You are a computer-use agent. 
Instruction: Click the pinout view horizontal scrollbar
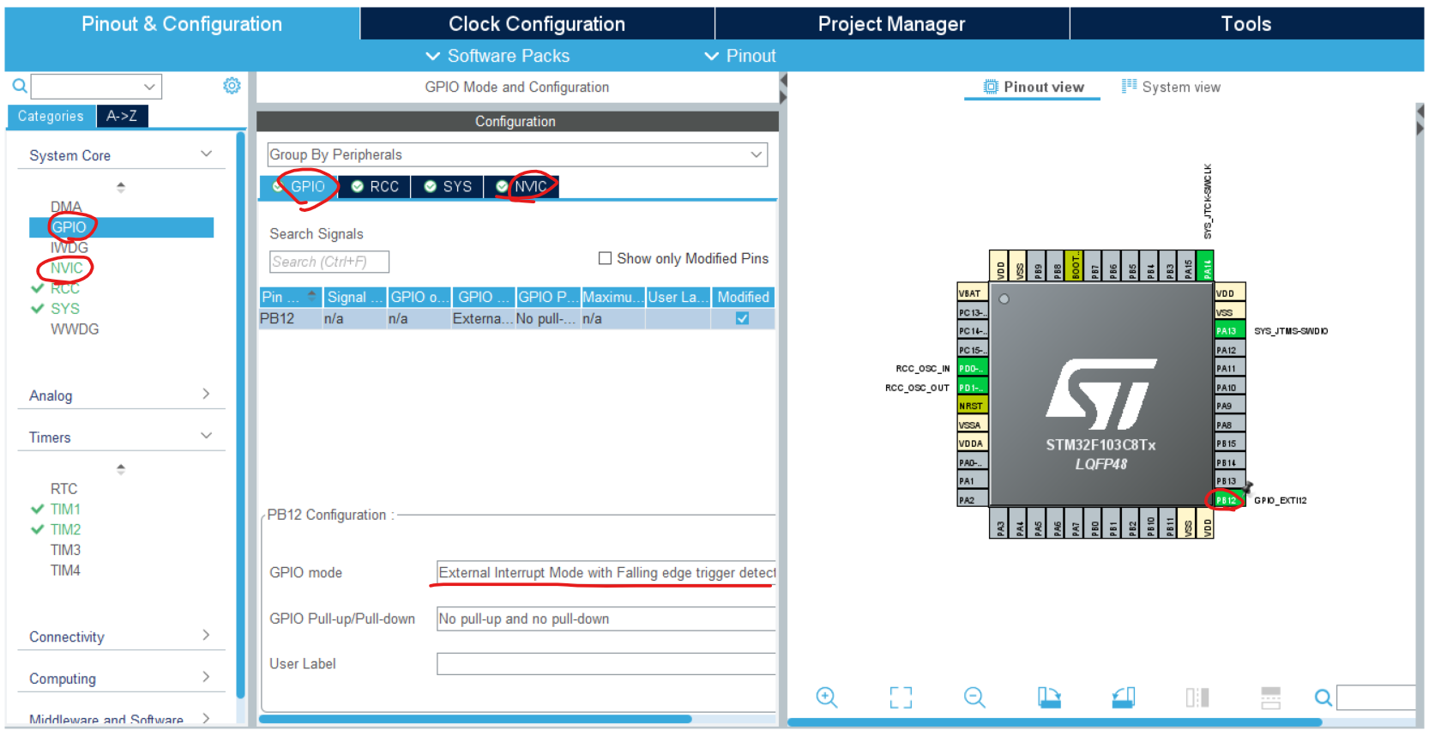pos(1055,722)
